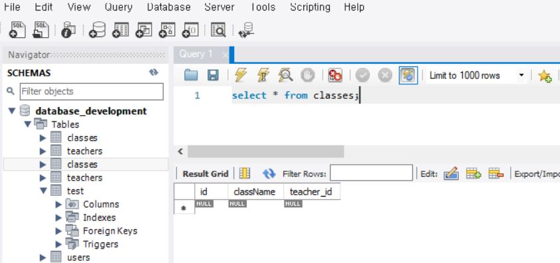Edit the current row pencil icon
The width and height of the screenshot is (560, 263).
point(451,174)
